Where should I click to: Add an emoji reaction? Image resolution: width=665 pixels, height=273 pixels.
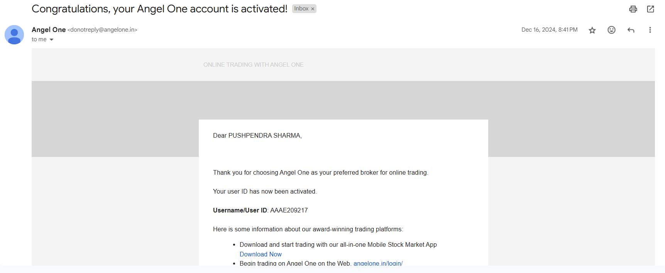(611, 30)
